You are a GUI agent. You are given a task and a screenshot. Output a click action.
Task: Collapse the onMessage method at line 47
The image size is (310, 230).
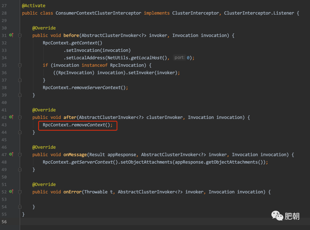click(20, 155)
